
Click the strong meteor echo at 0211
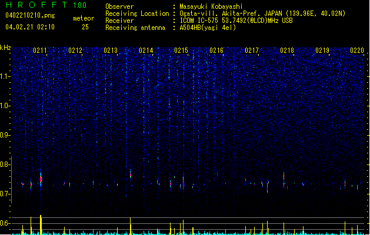click(x=41, y=179)
